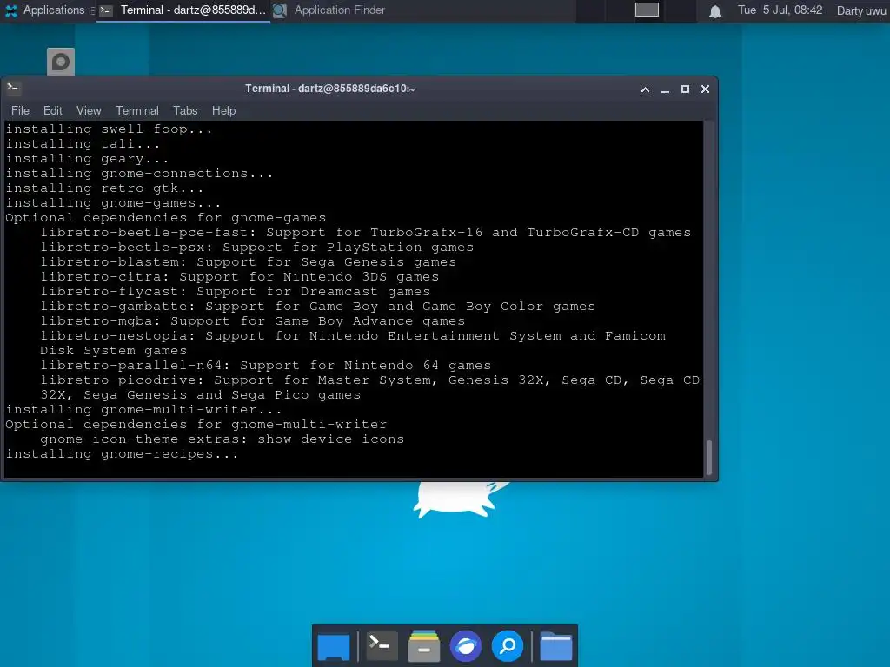Click the 'libretro-blastem' dependency line
Viewport: 890px width, 667px height.
click(x=248, y=262)
